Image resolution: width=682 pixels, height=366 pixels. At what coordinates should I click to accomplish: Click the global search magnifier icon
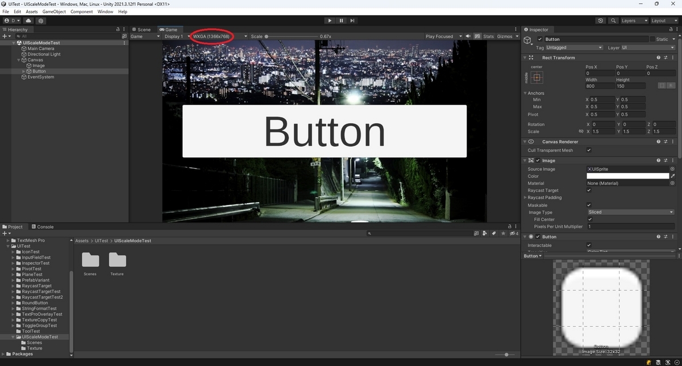(613, 20)
